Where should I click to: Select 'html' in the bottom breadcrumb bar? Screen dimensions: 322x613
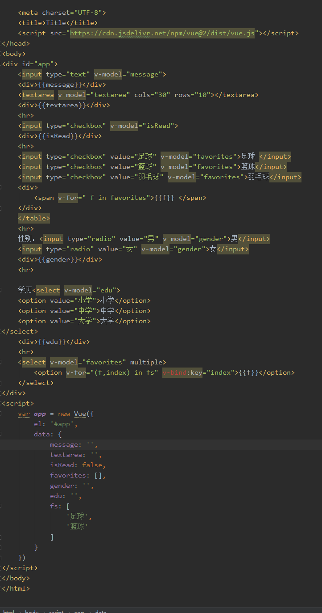(9, 611)
